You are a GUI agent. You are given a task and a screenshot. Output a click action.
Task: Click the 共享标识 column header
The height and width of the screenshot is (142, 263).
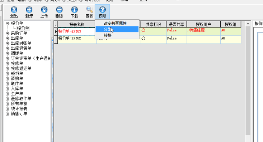(153, 24)
